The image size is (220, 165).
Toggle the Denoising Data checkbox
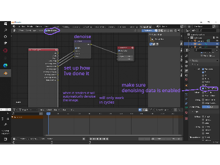pos(203,88)
